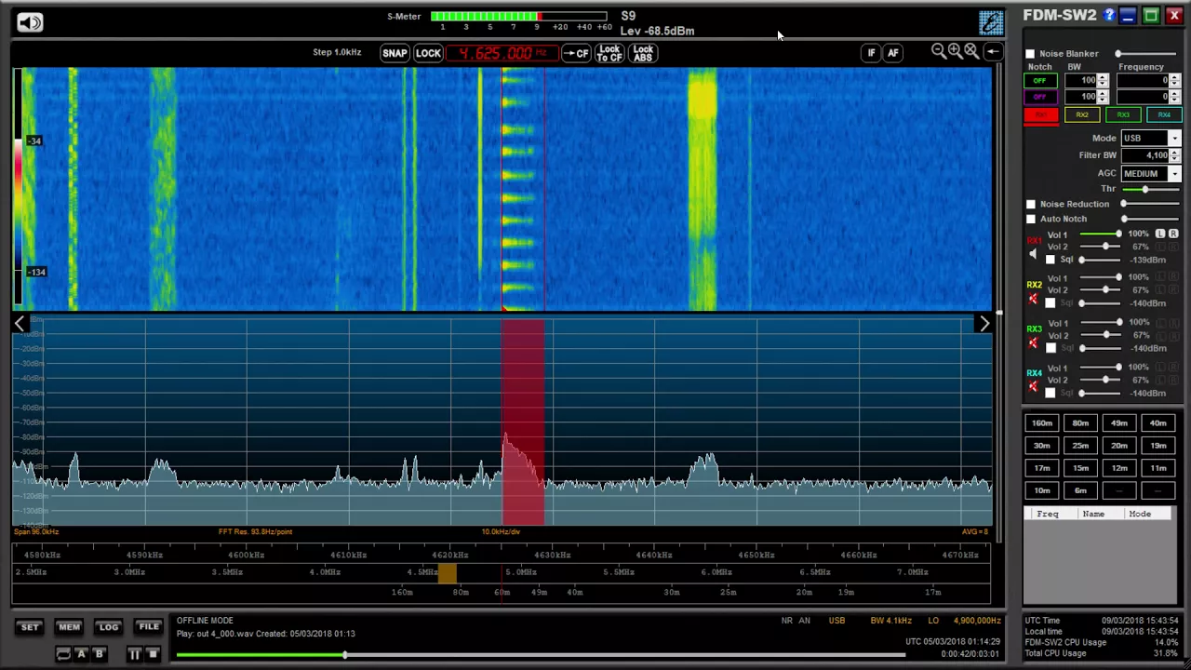Select the 20m band button
The width and height of the screenshot is (1191, 670).
pos(1119,446)
